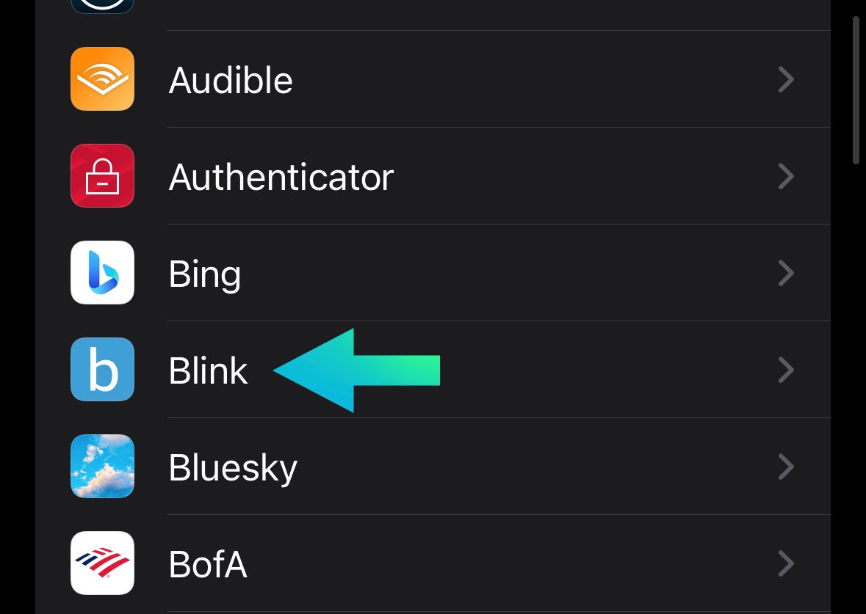This screenshot has width=866, height=614.
Task: Open the Audible list entry
Action: point(231,80)
